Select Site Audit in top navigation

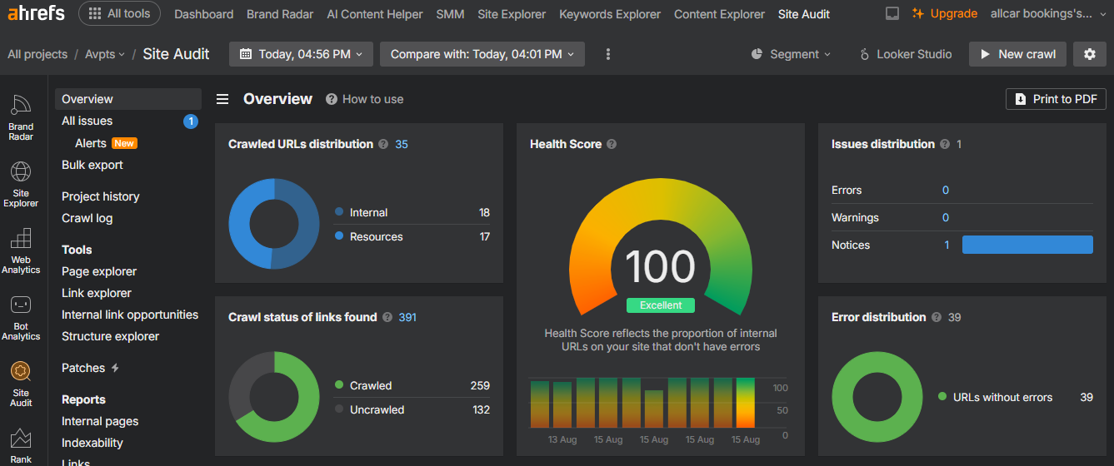(804, 14)
